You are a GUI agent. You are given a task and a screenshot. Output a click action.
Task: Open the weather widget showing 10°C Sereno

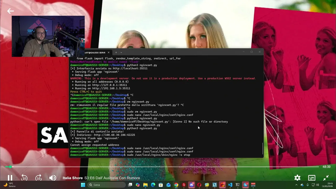9,185
